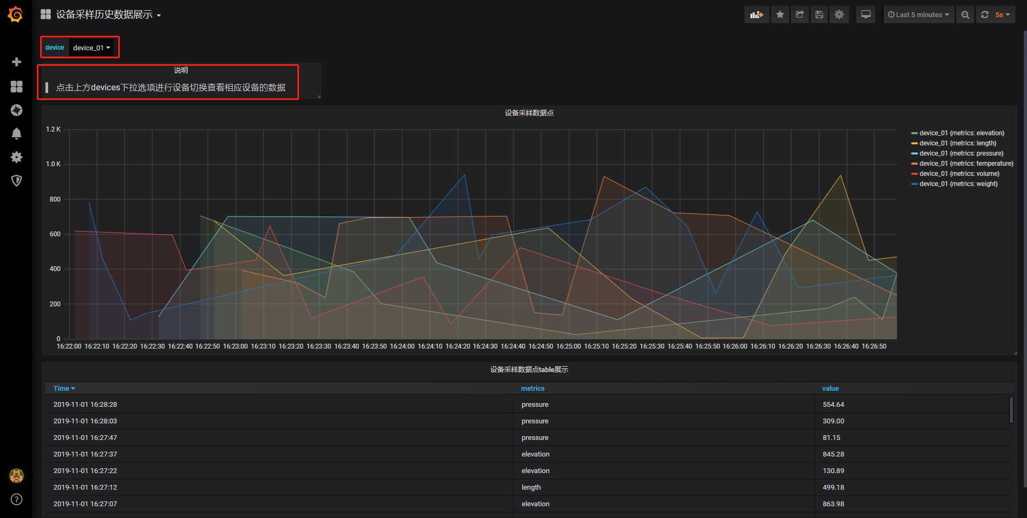Click the length metrics cell
The height and width of the screenshot is (518, 1027).
[x=531, y=488]
